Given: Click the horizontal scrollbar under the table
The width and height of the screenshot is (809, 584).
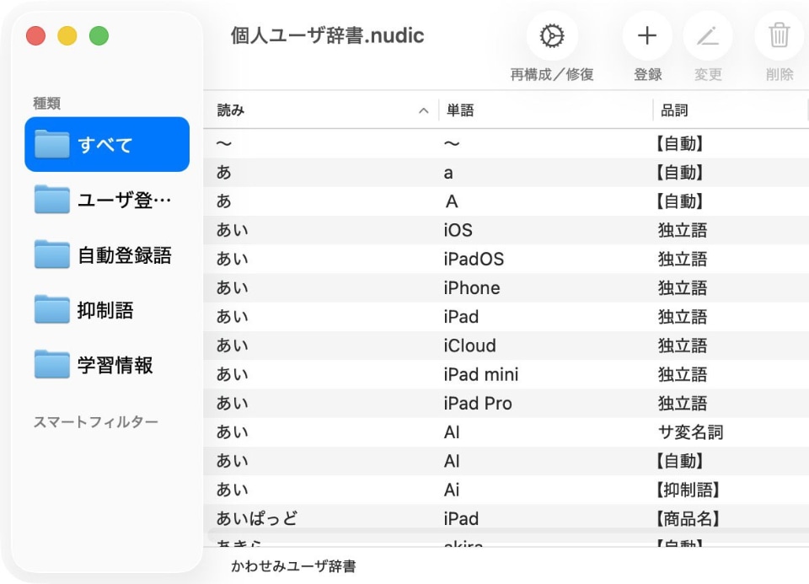Looking at the screenshot, I should click(x=506, y=534).
